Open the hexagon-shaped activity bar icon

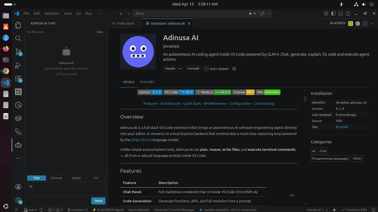(18, 105)
